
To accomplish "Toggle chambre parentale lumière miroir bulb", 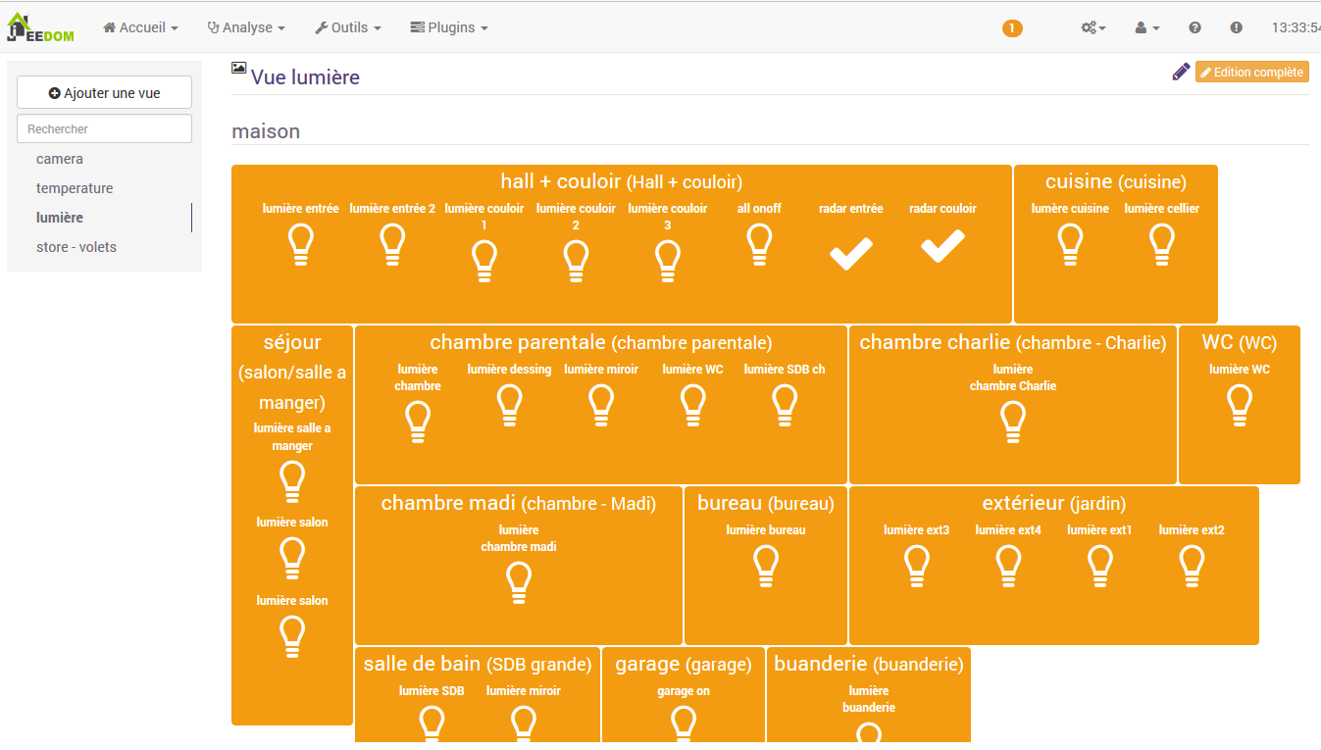I will (x=601, y=405).
